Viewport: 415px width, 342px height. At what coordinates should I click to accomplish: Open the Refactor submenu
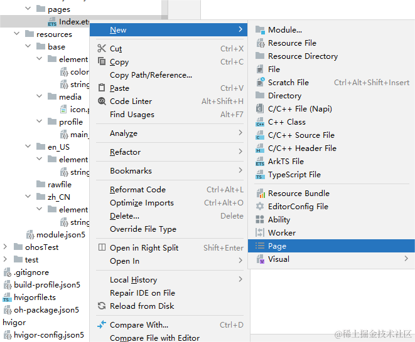click(x=170, y=152)
